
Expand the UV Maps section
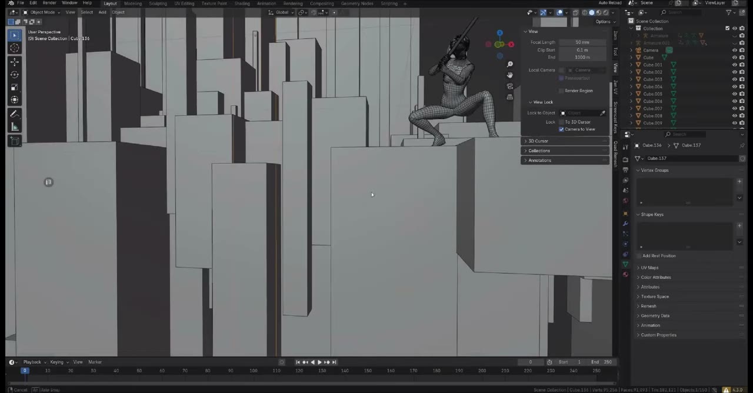[x=649, y=268]
